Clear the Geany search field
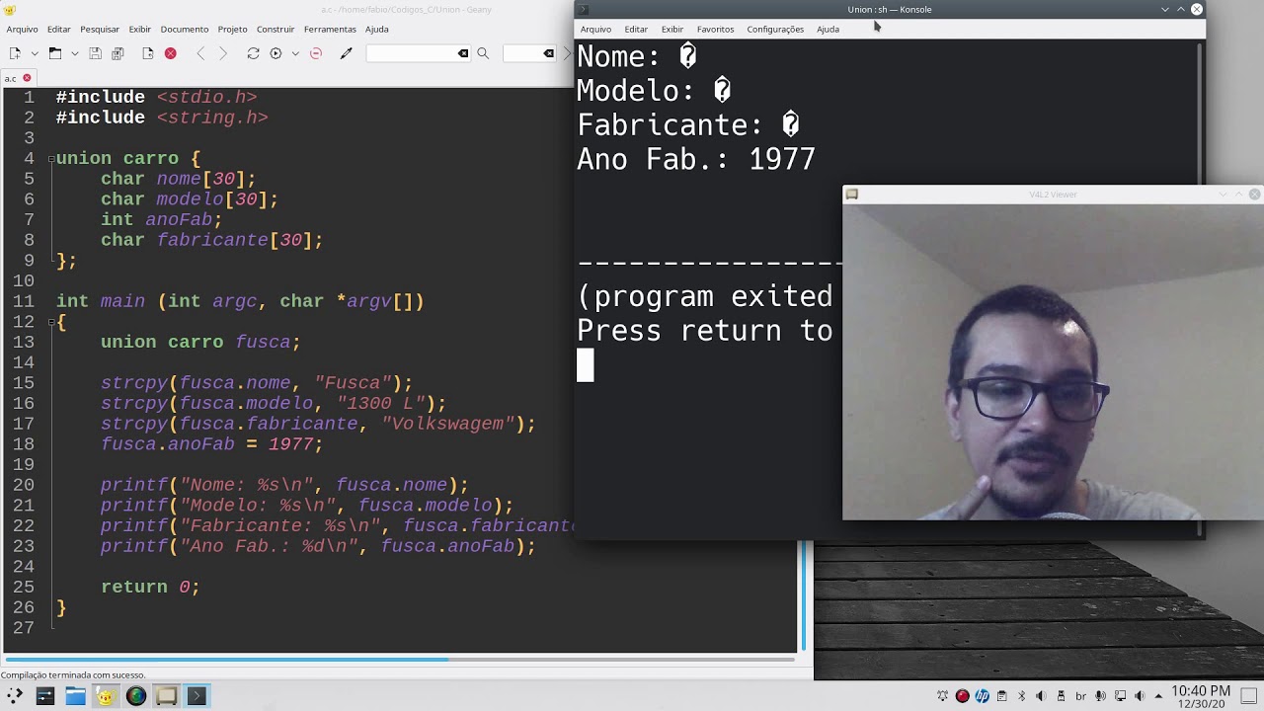 [463, 53]
